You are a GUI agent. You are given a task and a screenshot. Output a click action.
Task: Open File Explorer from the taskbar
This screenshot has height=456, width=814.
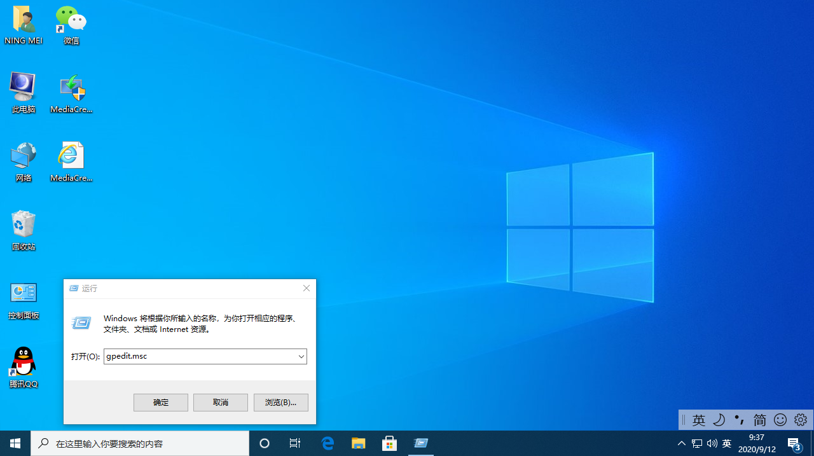(x=358, y=443)
